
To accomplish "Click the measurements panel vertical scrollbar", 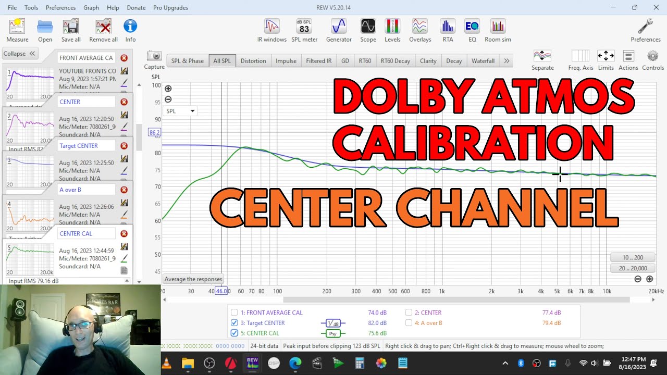I will (139, 136).
